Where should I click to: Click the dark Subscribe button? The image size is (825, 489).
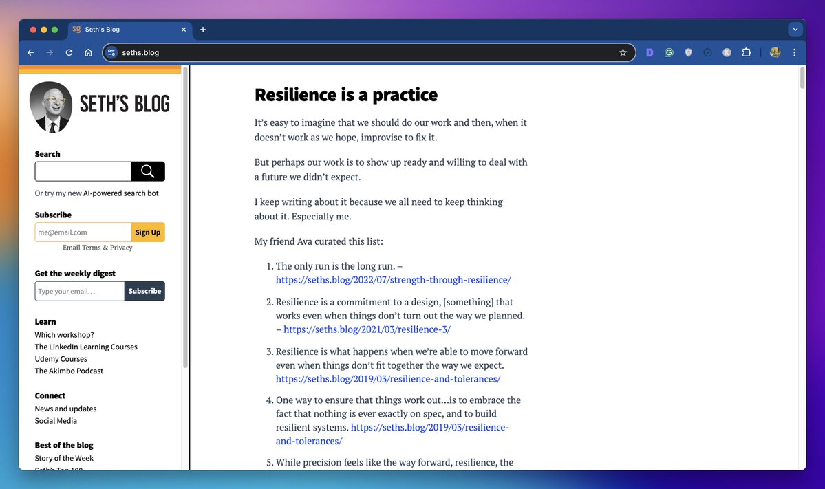click(x=144, y=292)
